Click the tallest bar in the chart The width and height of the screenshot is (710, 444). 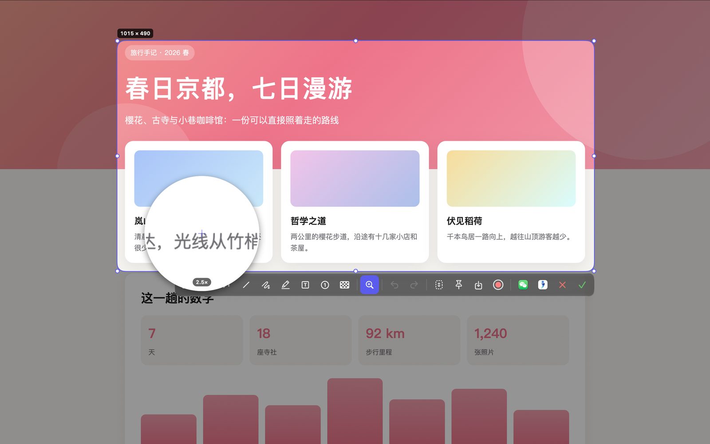click(355, 411)
